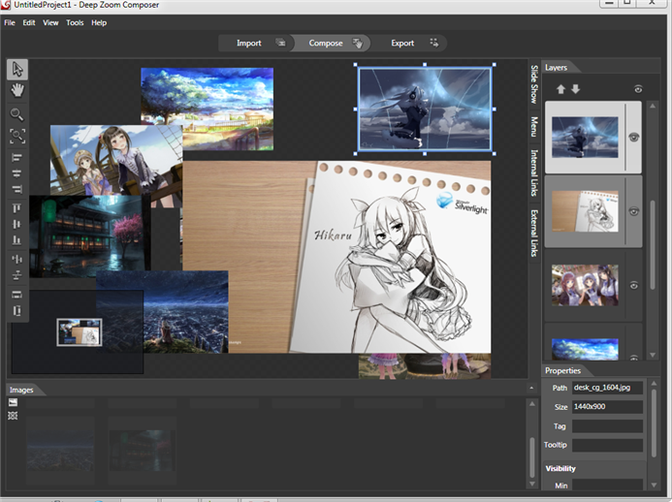Image resolution: width=672 pixels, height=502 pixels.
Task: Select the Layers panel tab
Action: coord(556,68)
